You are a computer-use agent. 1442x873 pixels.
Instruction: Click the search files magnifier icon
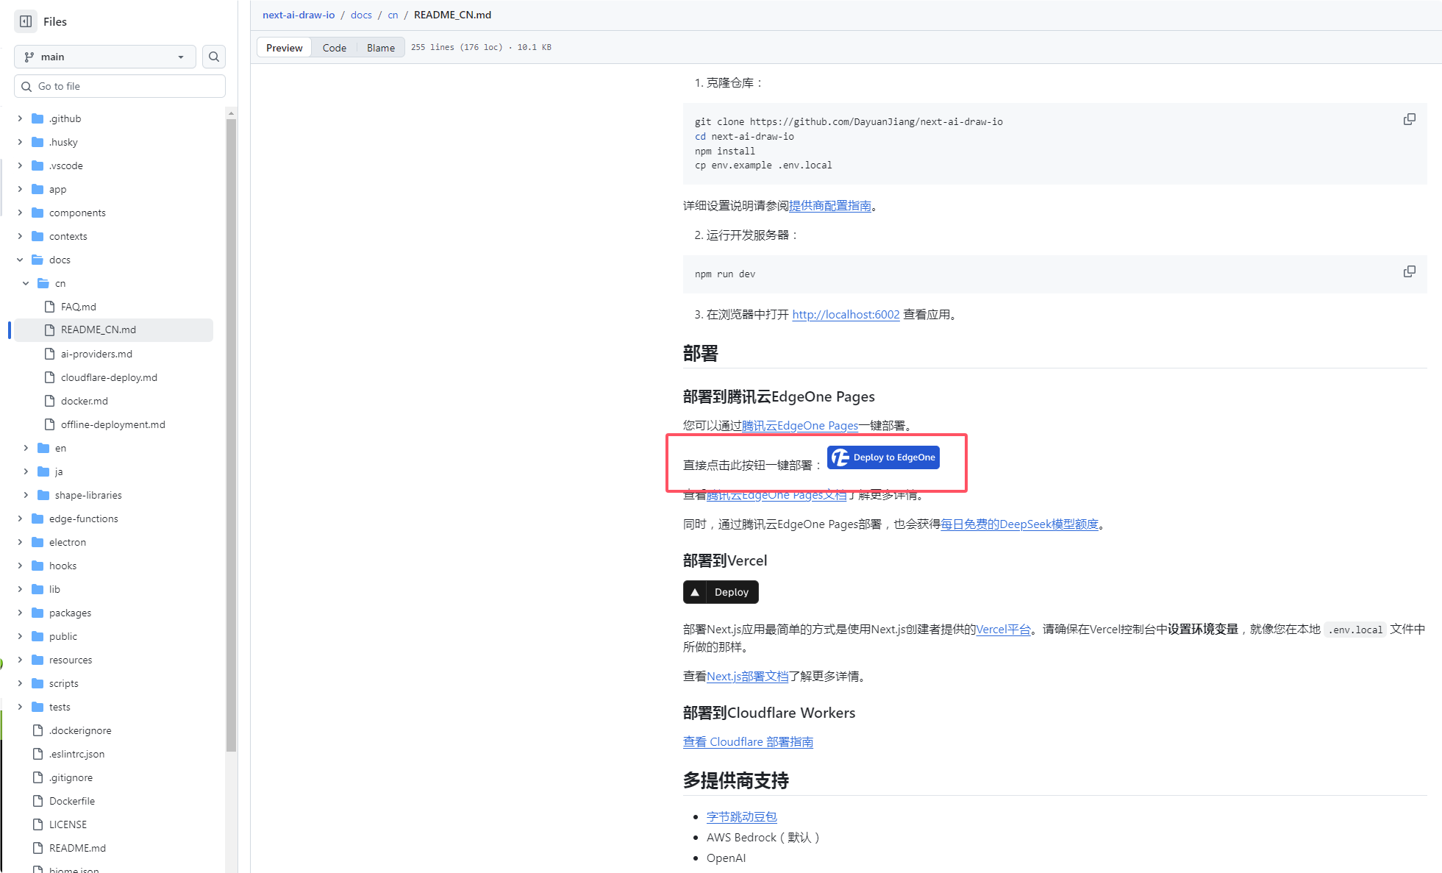pyautogui.click(x=214, y=57)
